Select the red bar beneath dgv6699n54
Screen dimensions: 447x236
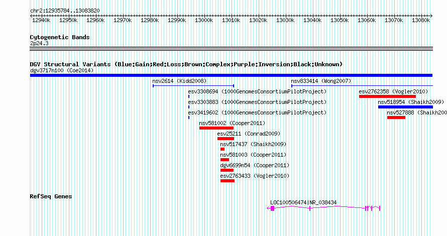227,170
